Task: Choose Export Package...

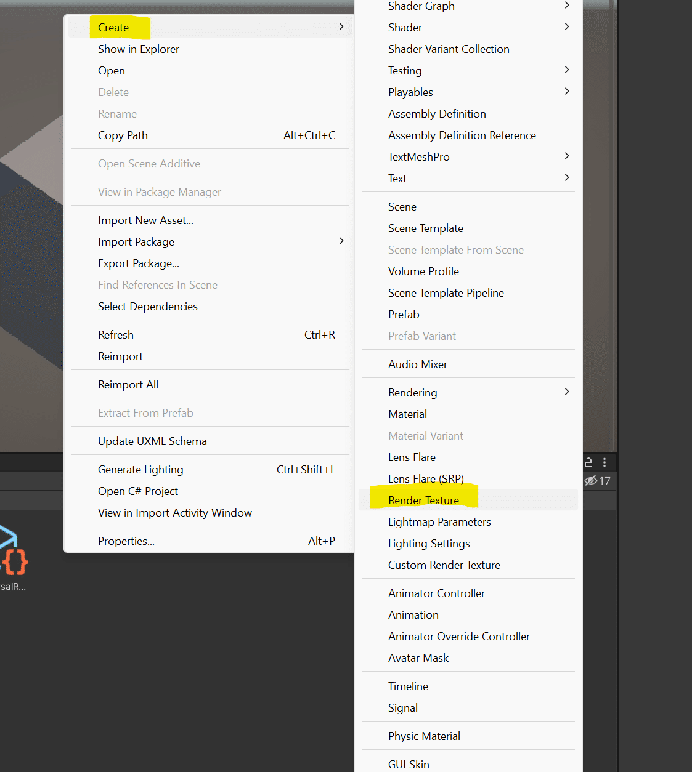Action: click(x=210, y=263)
